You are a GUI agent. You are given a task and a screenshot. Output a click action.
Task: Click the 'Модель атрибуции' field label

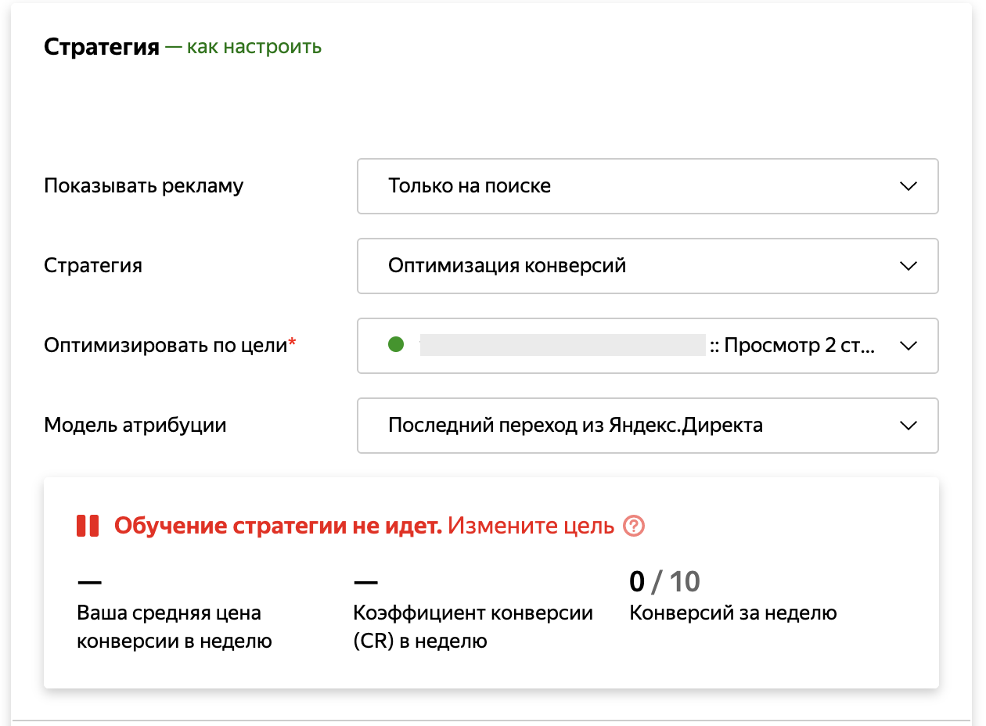click(135, 425)
